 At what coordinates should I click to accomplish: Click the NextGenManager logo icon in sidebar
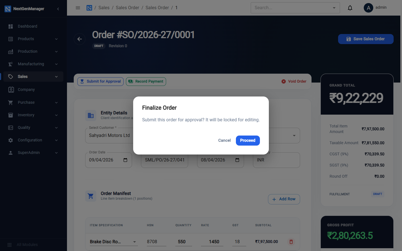8,9
